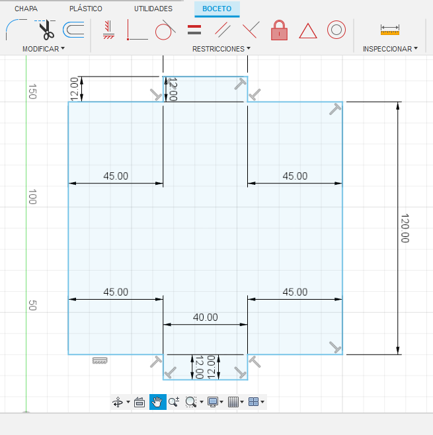Image resolution: width=433 pixels, height=435 pixels.
Task: Click the Zoom tool icon
Action: click(x=174, y=402)
